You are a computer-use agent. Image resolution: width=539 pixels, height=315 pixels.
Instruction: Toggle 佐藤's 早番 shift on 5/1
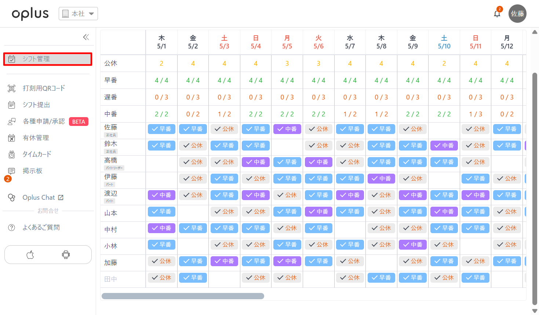click(x=161, y=129)
